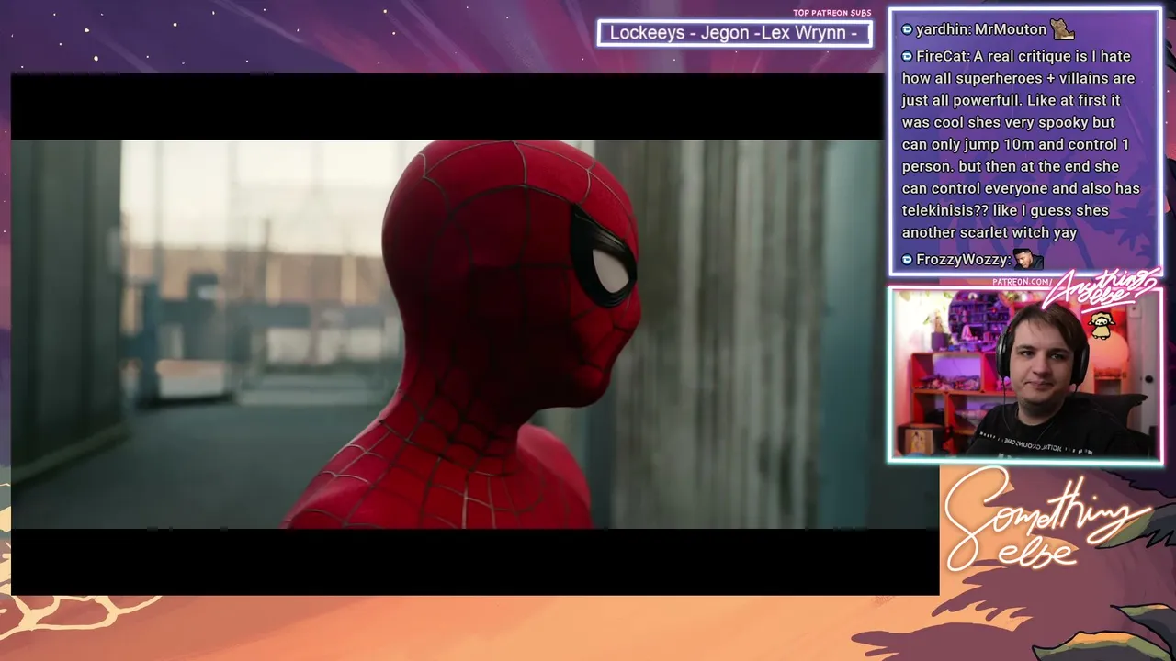Click the badge icon beside FrozzyWozzy
The height and width of the screenshot is (661, 1176).
coord(907,260)
